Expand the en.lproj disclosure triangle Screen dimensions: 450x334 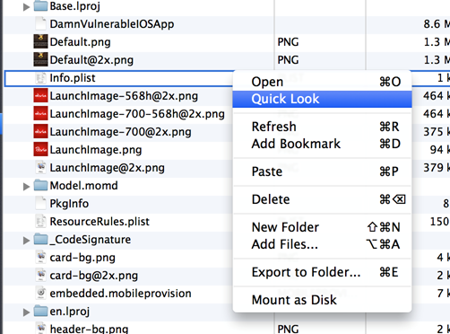[x=27, y=312]
